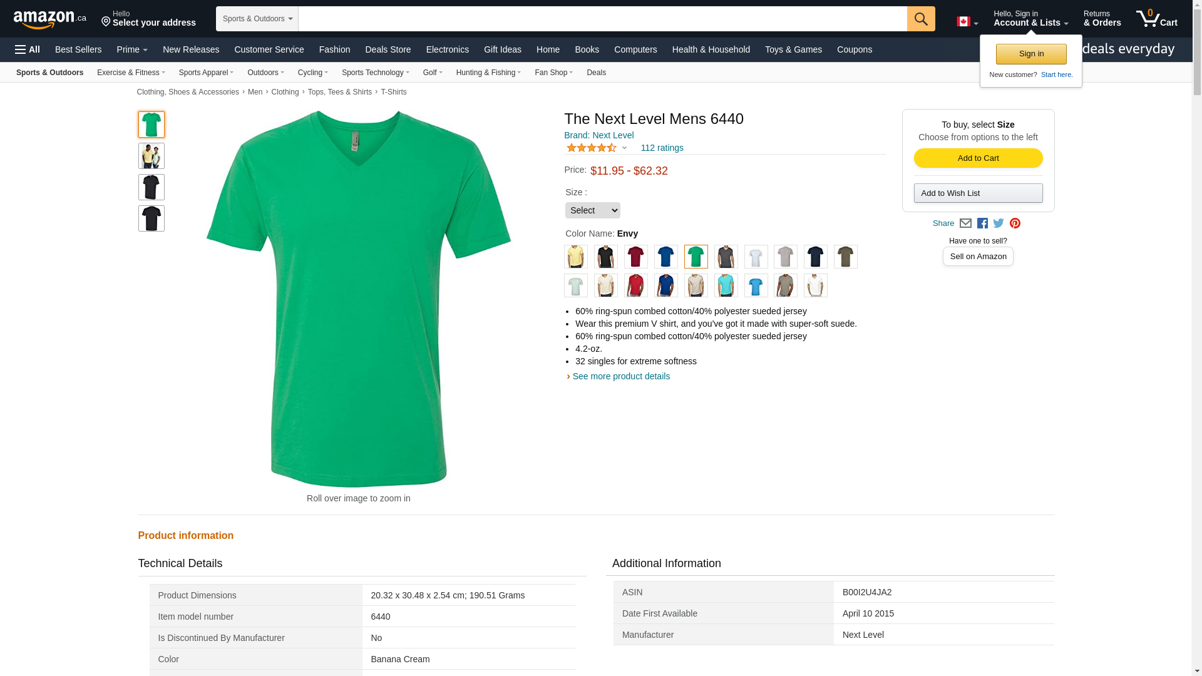Image resolution: width=1202 pixels, height=676 pixels.
Task: Click the search magnifier button
Action: pos(920,19)
